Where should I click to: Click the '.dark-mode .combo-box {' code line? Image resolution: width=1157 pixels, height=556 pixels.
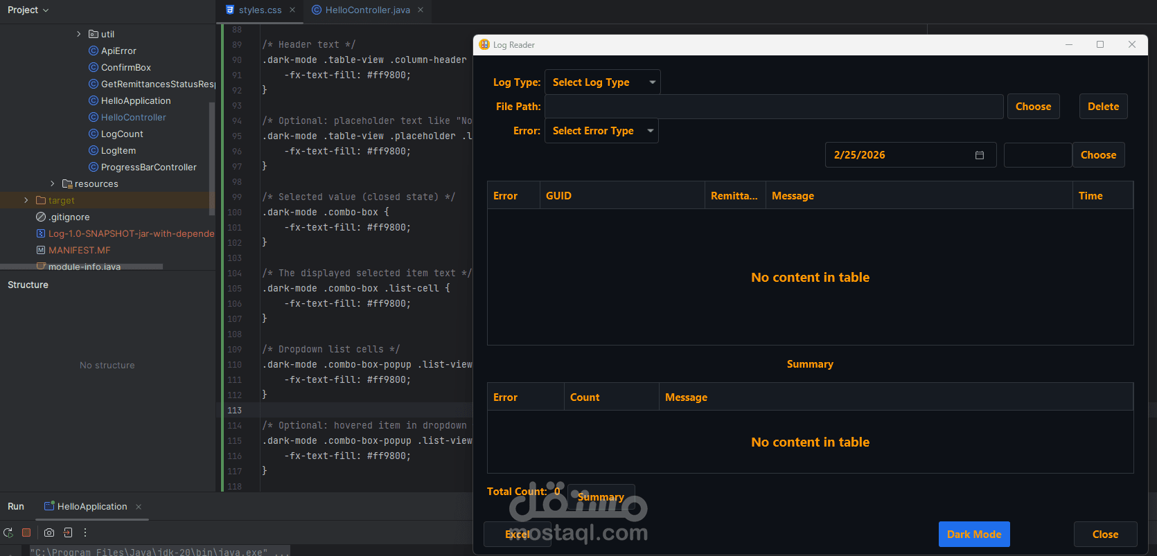pyautogui.click(x=326, y=212)
